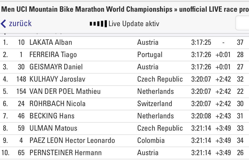Tap the back chevron arrow icon
Viewport: 249px width, 161px height.
tap(3, 24)
